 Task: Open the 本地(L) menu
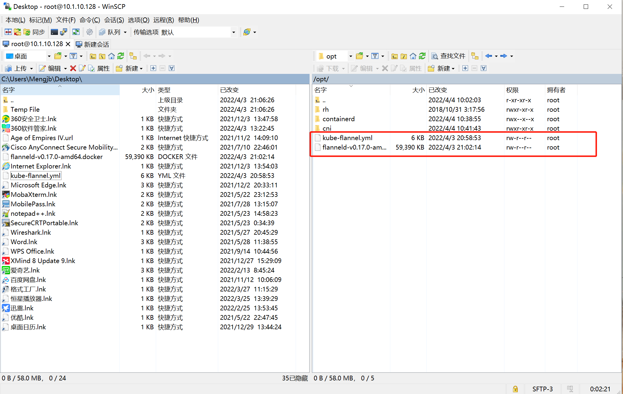[15, 20]
